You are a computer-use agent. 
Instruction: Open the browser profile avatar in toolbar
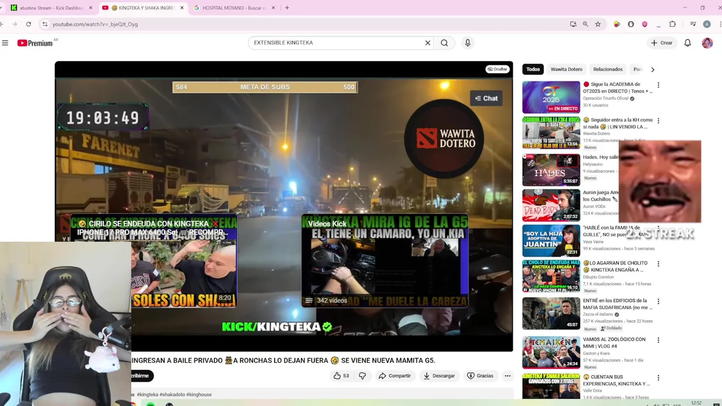click(707, 24)
